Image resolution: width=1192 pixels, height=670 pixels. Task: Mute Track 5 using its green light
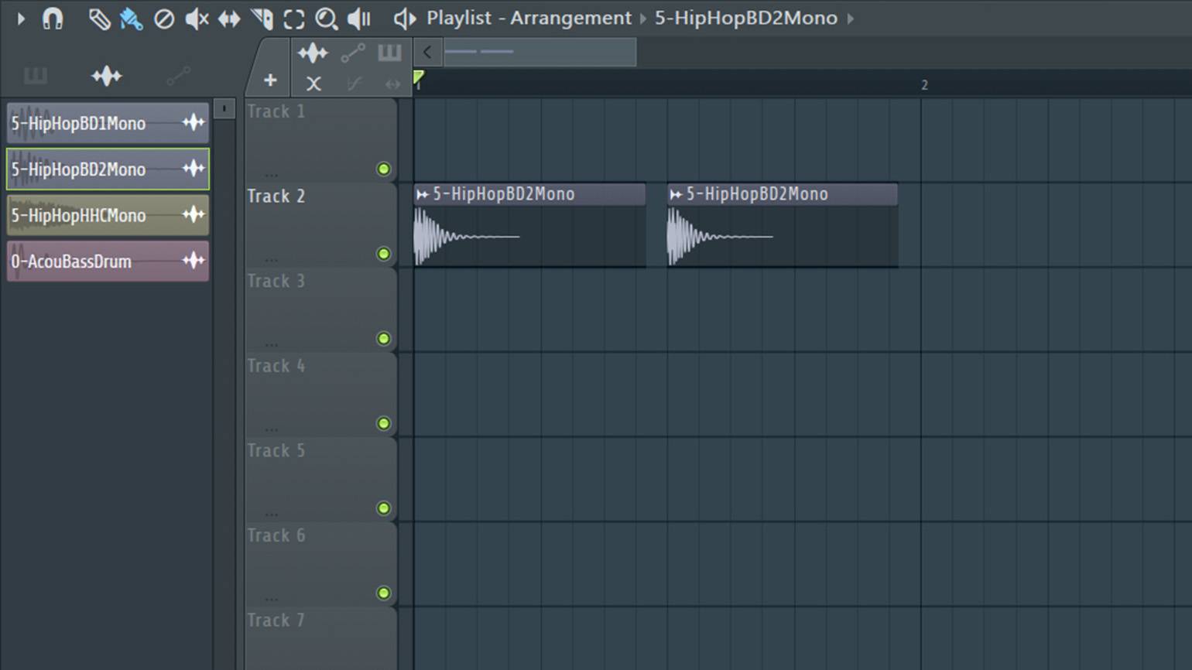pyautogui.click(x=383, y=508)
